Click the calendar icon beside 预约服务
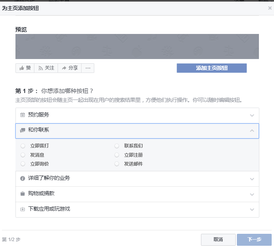The image size is (274, 250). click(22, 115)
